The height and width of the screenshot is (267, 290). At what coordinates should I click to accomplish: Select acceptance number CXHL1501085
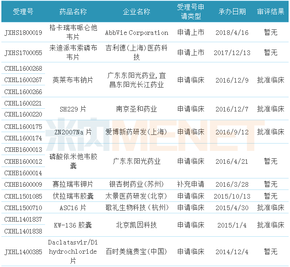tap(23, 196)
